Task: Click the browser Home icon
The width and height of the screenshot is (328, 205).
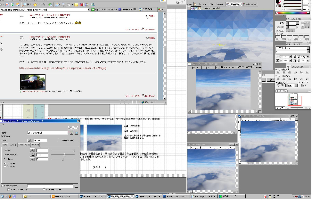Action: coord(18,4)
